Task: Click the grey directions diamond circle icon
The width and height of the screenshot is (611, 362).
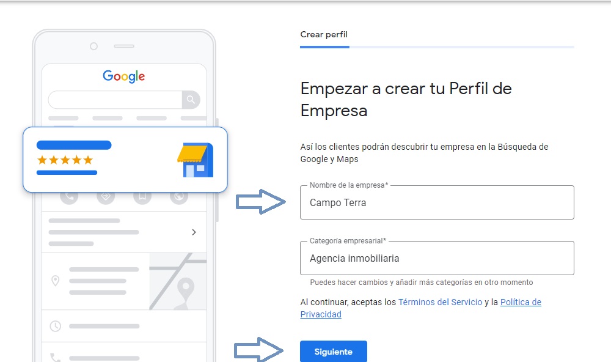Action: point(106,197)
